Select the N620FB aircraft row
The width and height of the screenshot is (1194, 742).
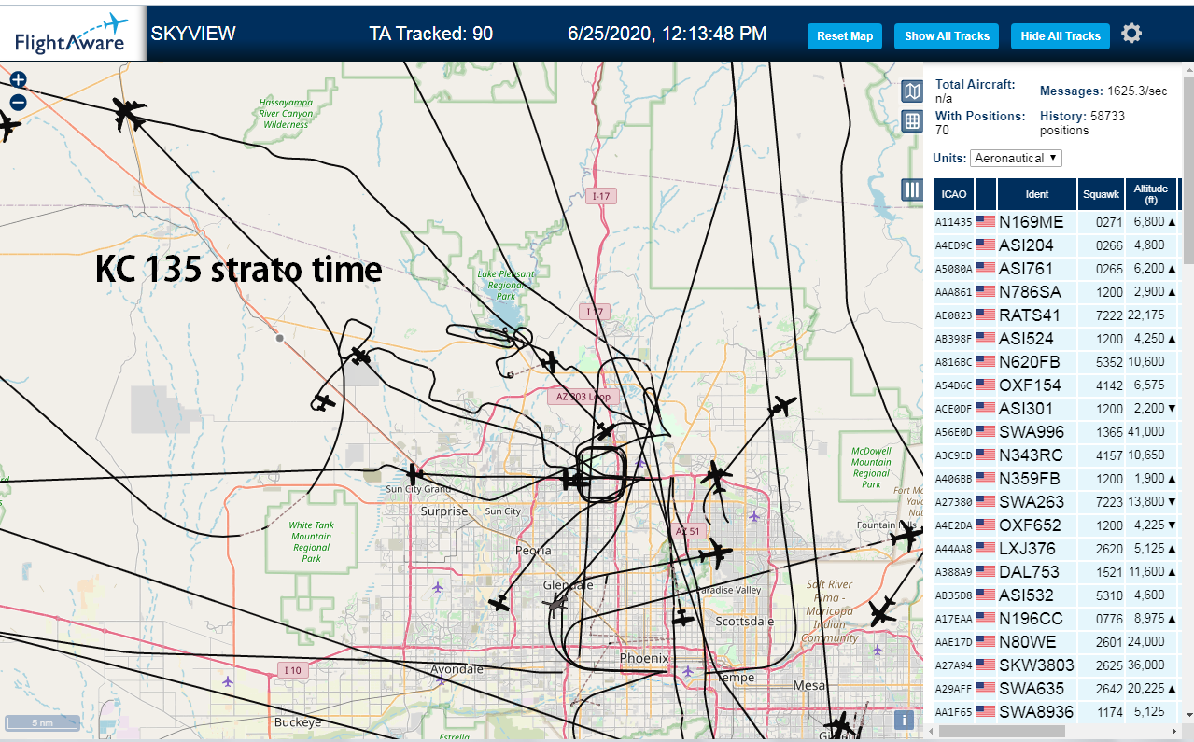1056,362
